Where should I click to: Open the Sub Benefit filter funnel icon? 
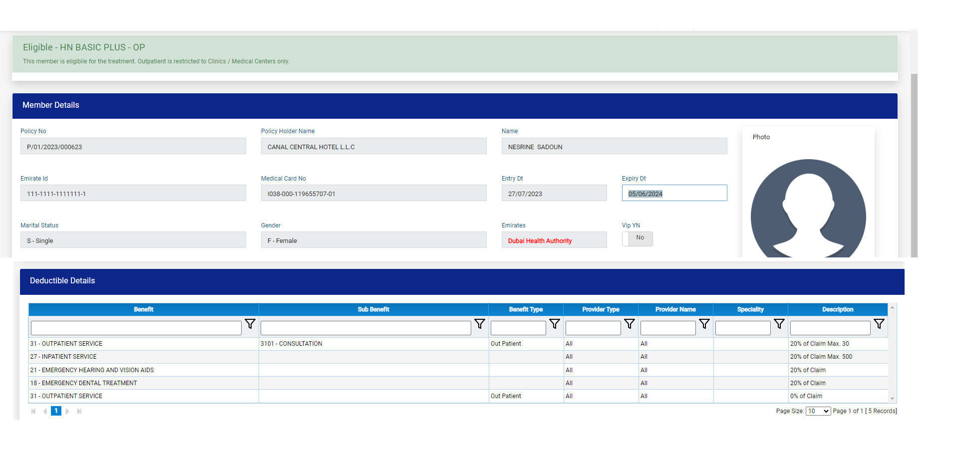(480, 324)
